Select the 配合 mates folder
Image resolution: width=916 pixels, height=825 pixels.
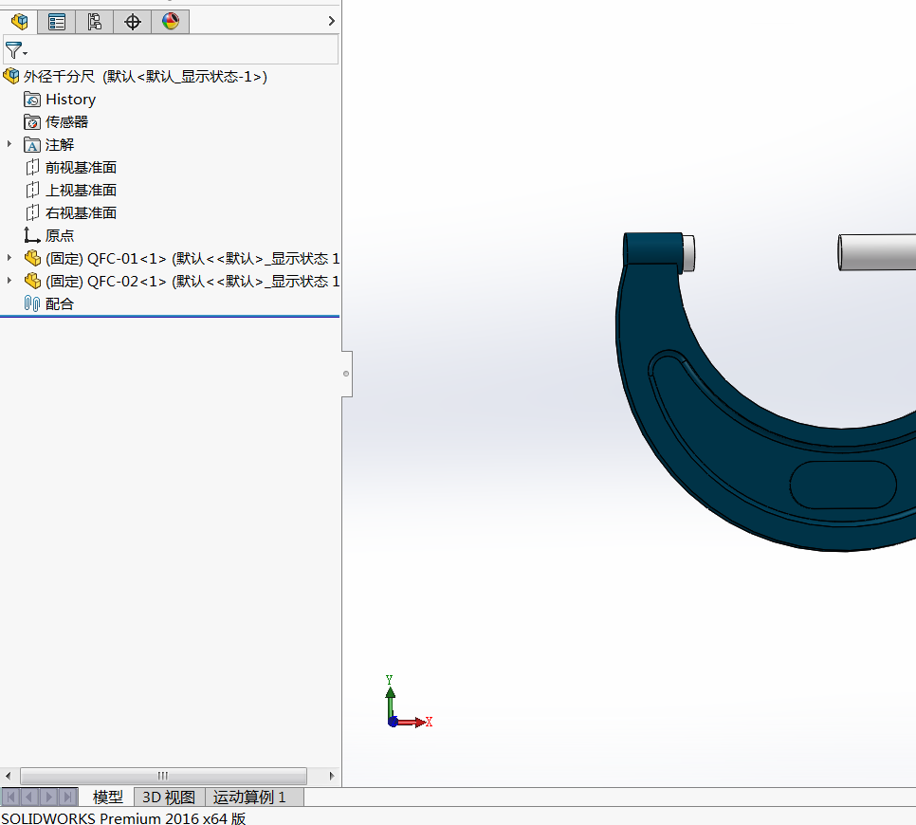(x=60, y=304)
